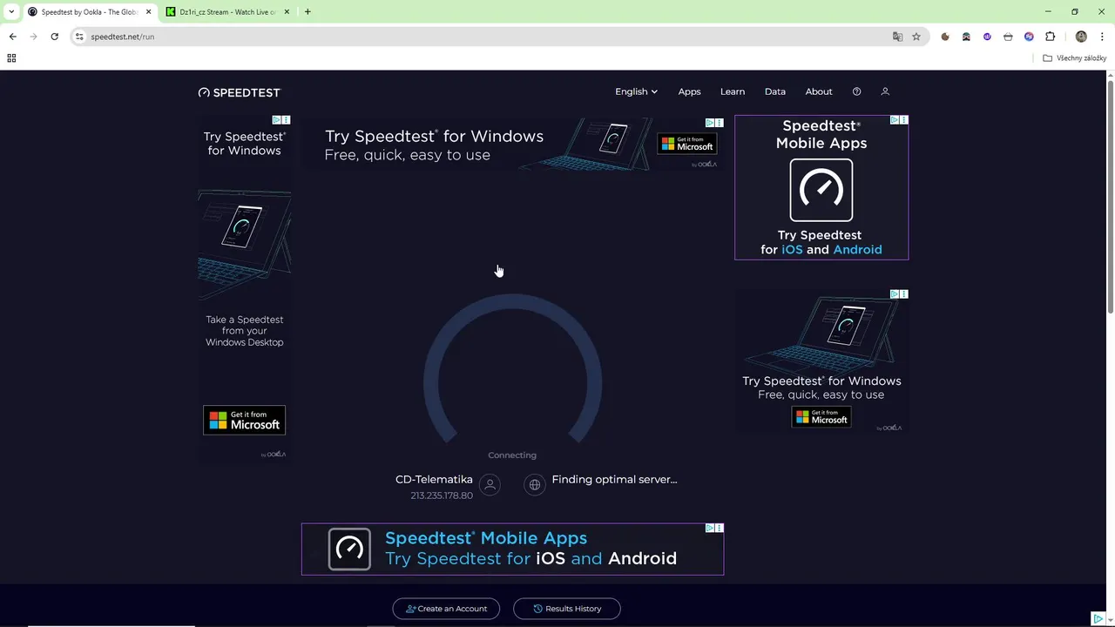The height and width of the screenshot is (627, 1115).
Task: Open the help question mark icon
Action: [856, 91]
